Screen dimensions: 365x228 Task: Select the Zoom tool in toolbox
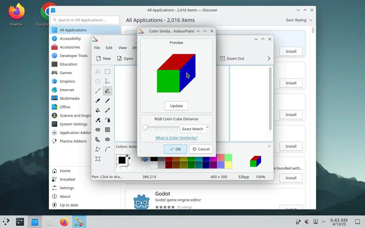point(98,159)
